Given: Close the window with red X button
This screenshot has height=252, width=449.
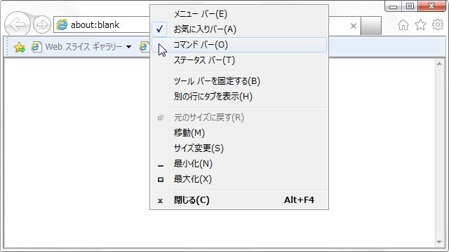Looking at the screenshot, I should click(431, 6).
